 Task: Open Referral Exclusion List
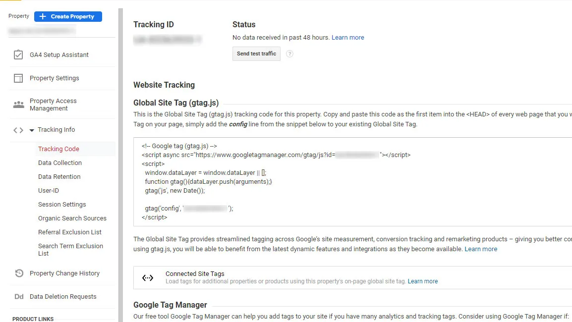70,232
